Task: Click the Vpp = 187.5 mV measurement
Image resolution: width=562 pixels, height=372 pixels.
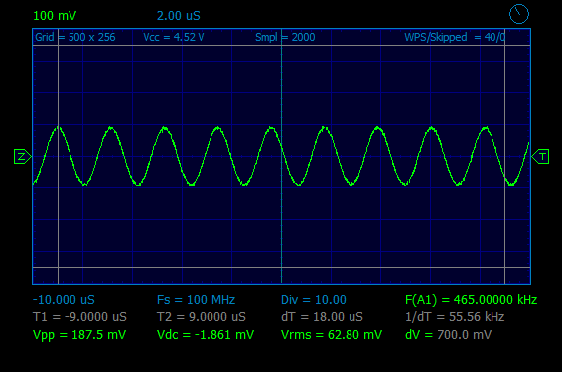Action: point(79,335)
